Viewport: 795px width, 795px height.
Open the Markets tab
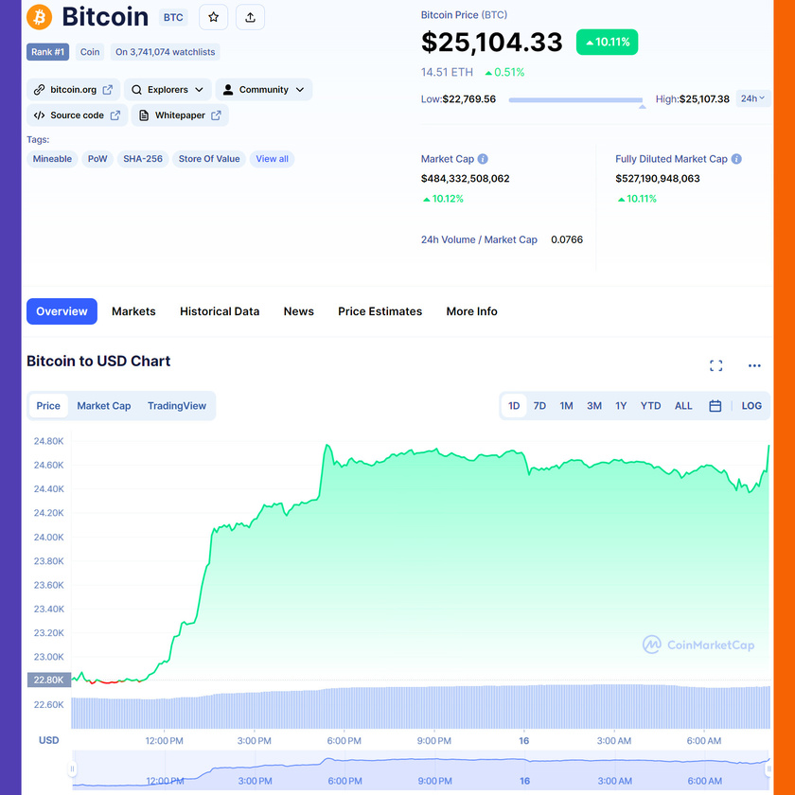133,311
